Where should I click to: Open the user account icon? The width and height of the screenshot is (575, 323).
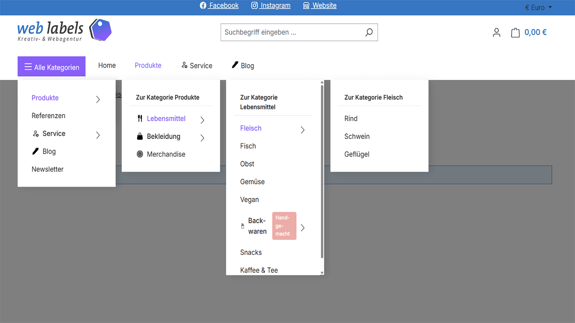click(x=496, y=32)
